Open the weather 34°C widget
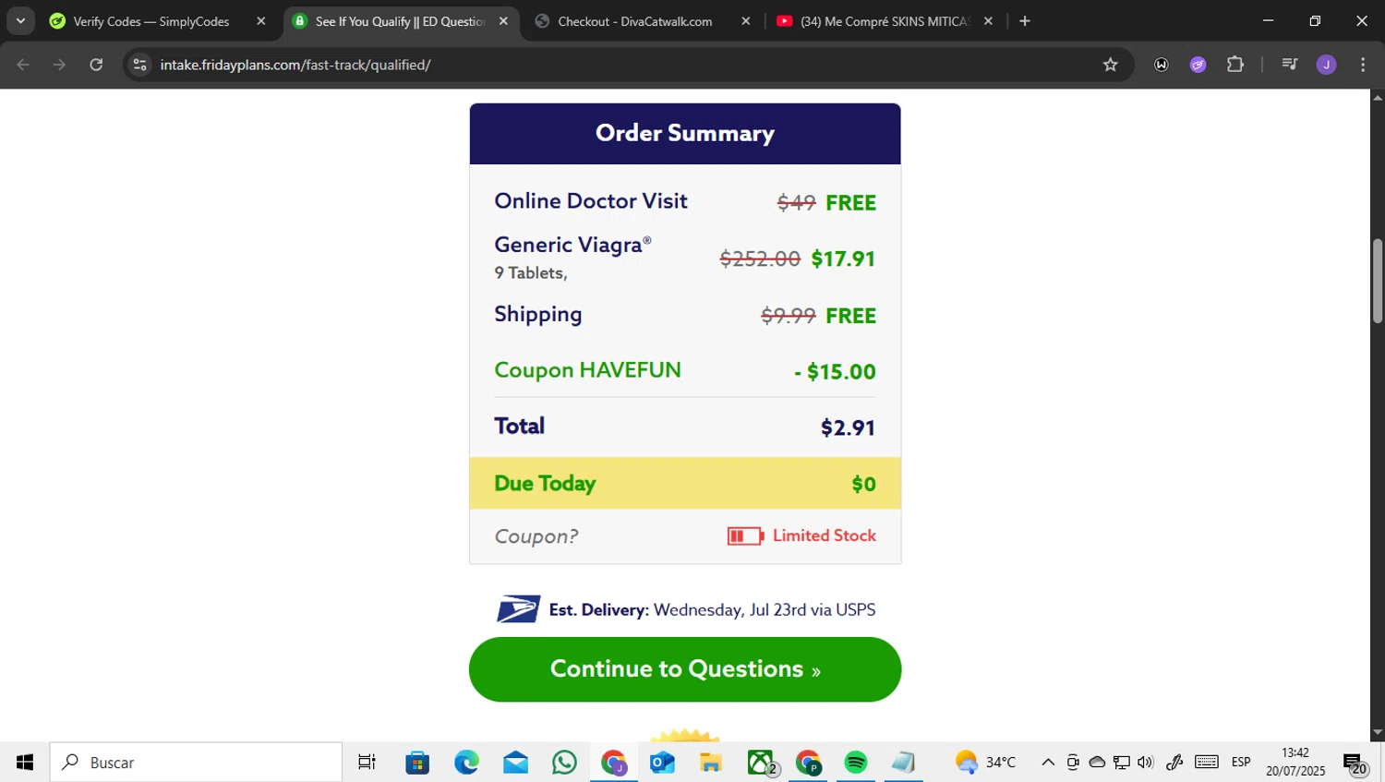Viewport: 1385px width, 782px height. [x=985, y=762]
